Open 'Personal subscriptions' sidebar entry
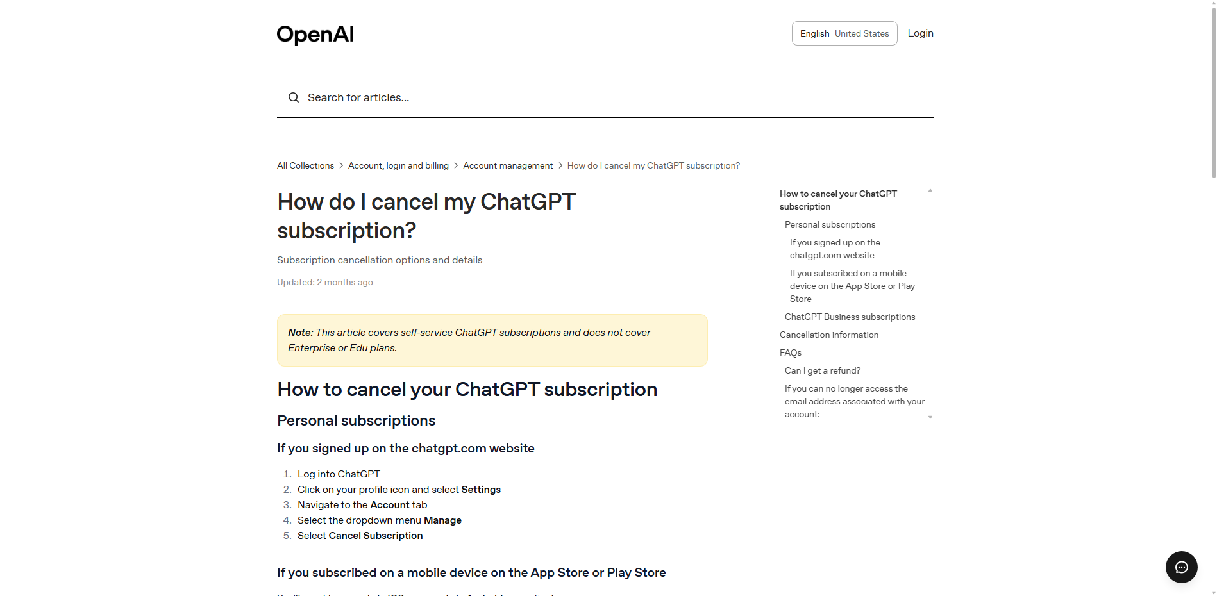Image resolution: width=1217 pixels, height=596 pixels. coord(829,224)
